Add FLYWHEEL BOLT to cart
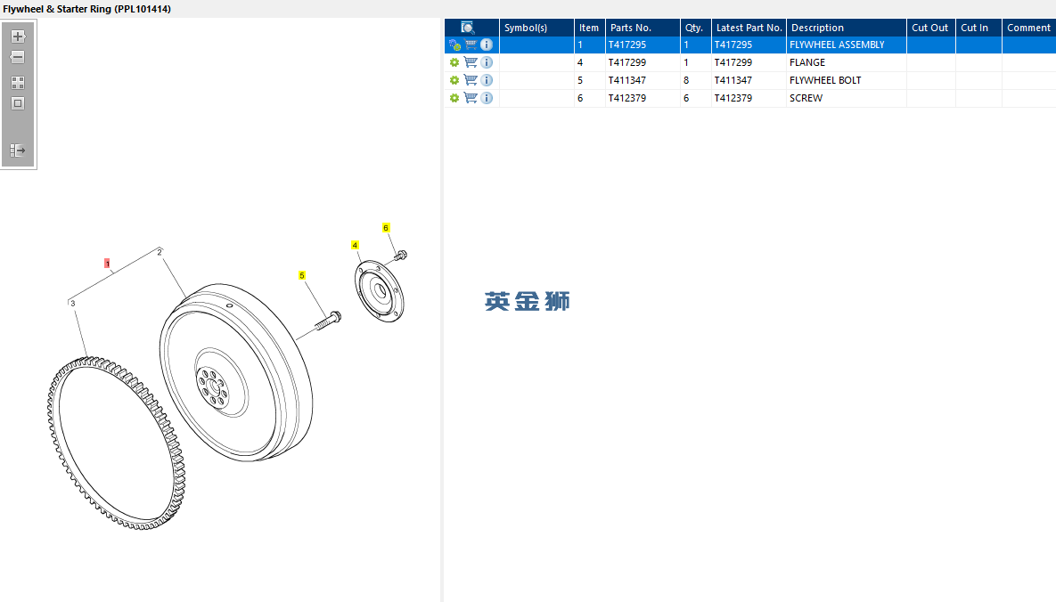The width and height of the screenshot is (1056, 602). 471,79
